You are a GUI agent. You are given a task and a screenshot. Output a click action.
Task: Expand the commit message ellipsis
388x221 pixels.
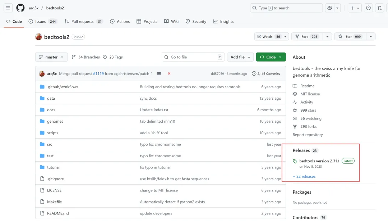tap(159, 74)
